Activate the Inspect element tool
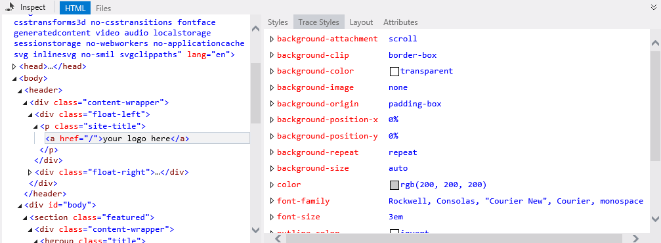Screen dimensions: 661x243 pyautogui.click(x=26, y=7)
